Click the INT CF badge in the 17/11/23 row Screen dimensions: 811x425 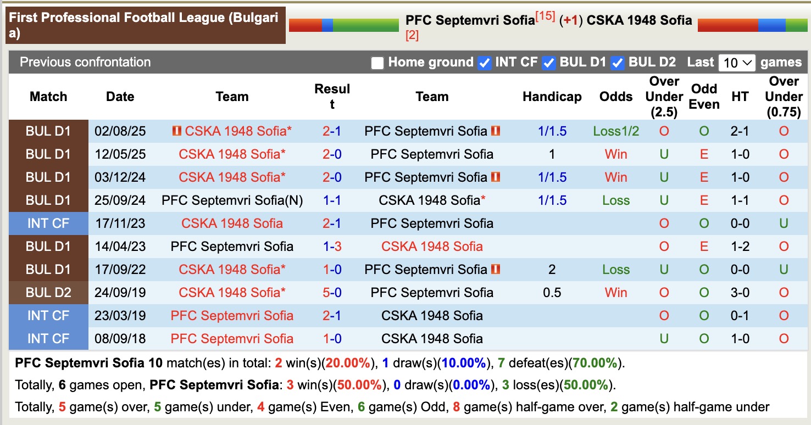pyautogui.click(x=48, y=223)
